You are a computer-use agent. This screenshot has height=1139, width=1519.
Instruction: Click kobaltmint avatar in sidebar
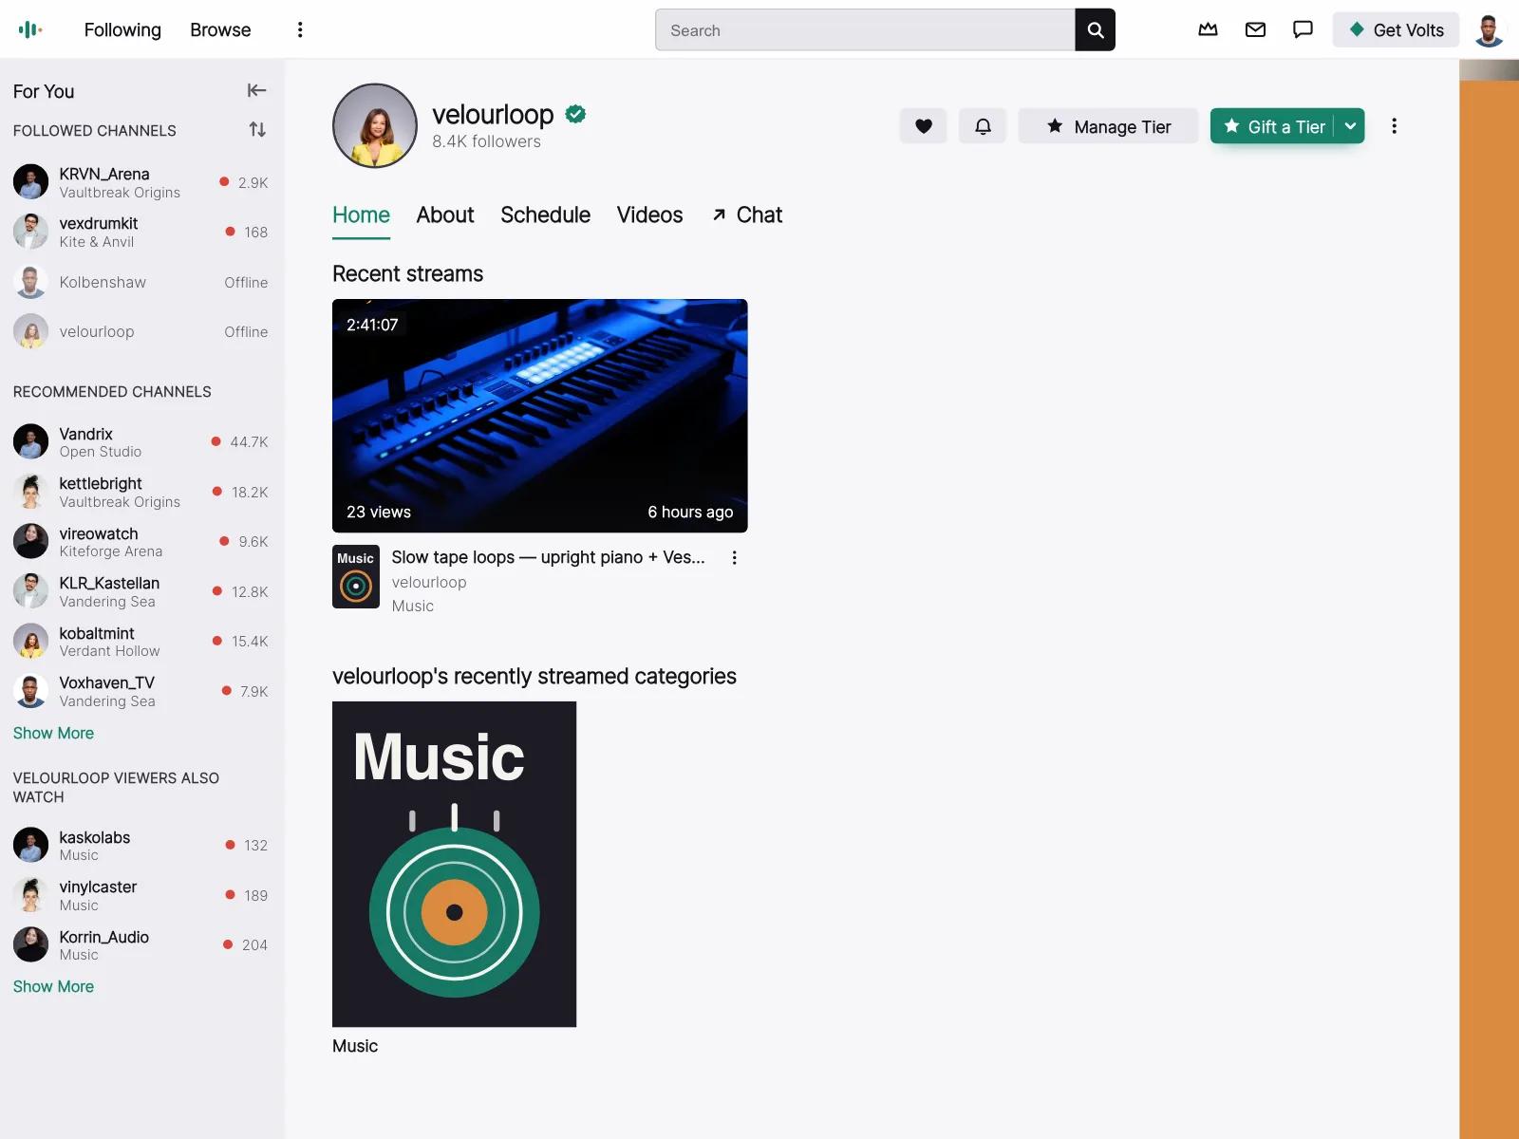[x=30, y=641]
